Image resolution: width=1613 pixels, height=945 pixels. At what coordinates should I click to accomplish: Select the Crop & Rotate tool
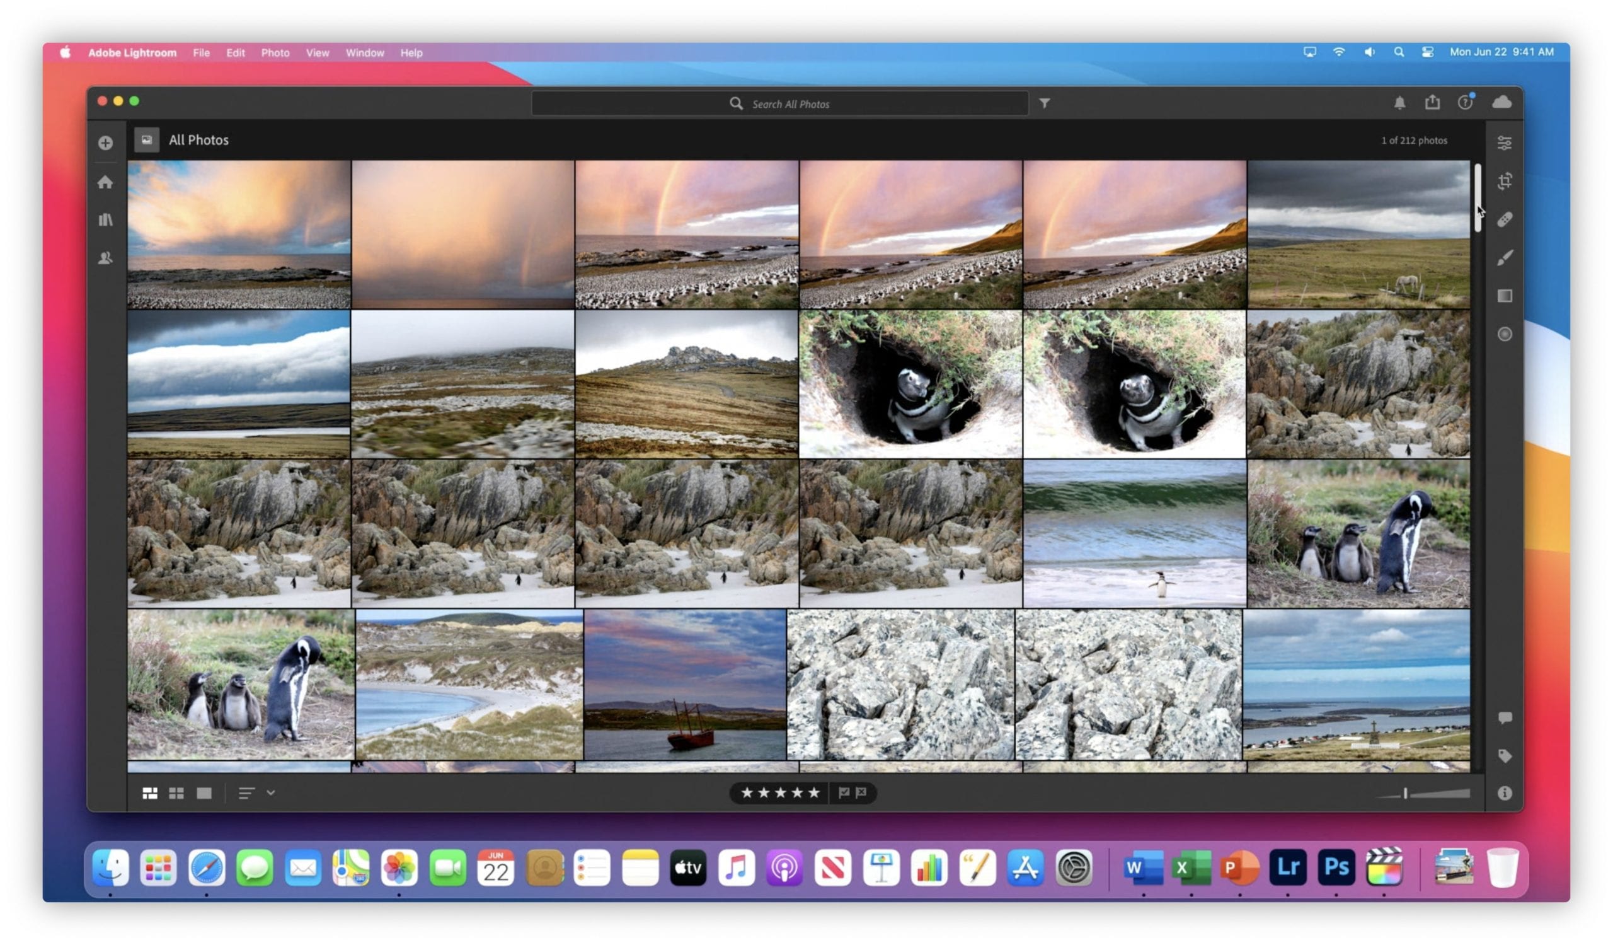pos(1504,181)
